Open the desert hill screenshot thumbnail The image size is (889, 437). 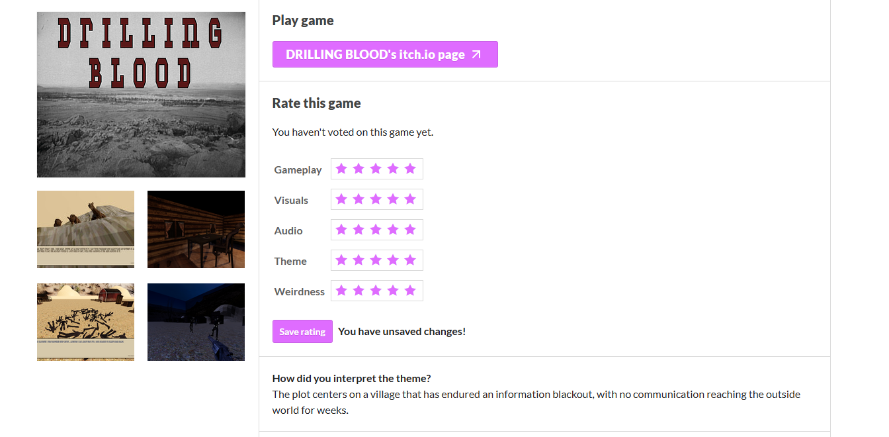[x=85, y=229]
